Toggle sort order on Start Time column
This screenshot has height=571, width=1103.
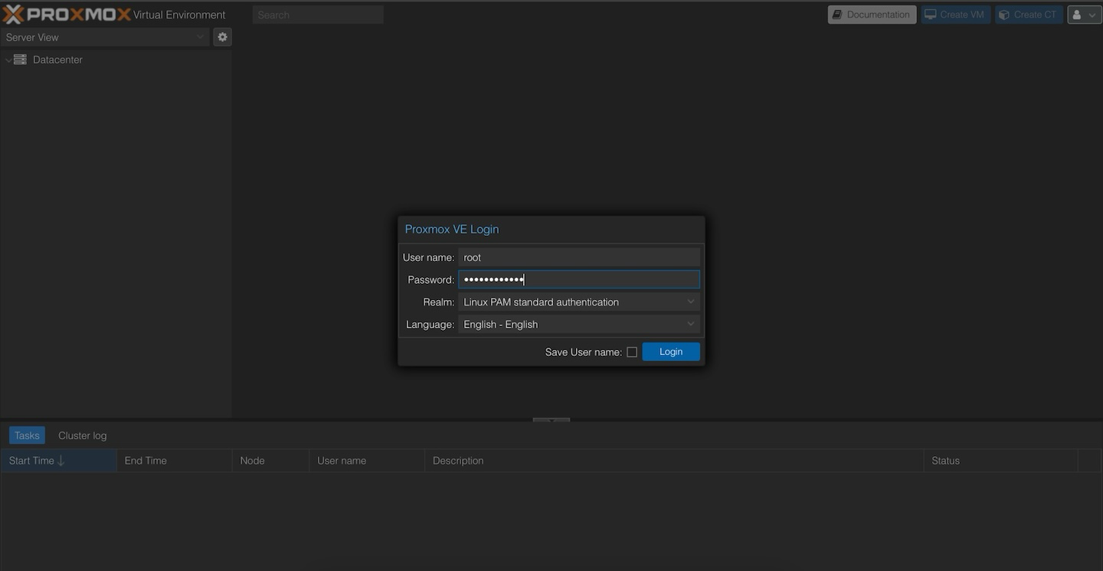point(34,460)
